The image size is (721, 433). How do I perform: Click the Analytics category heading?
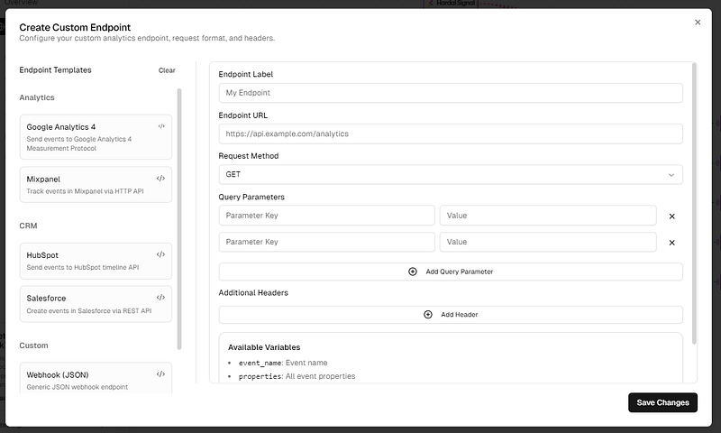click(37, 97)
